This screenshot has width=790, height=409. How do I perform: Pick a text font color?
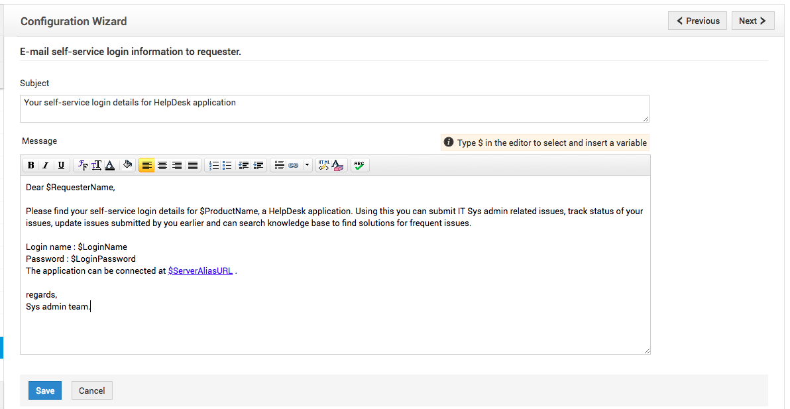pos(110,166)
